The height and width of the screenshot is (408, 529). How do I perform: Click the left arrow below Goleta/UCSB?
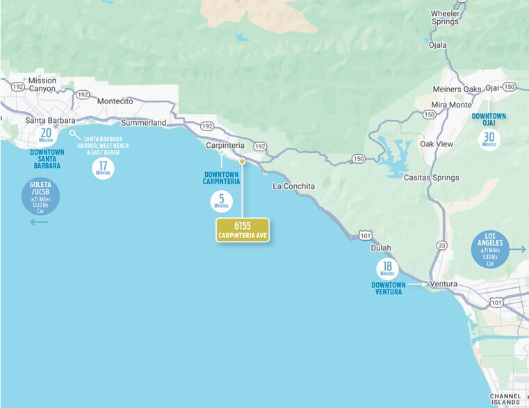tap(40, 222)
